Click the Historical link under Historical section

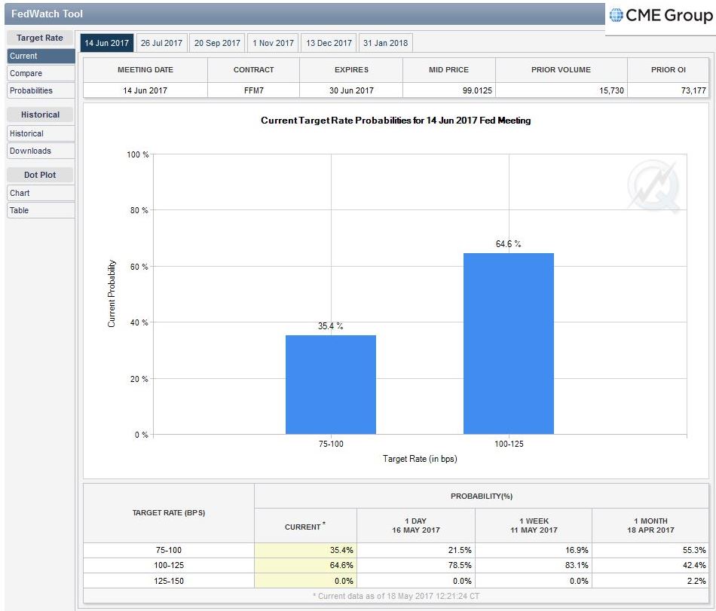(x=41, y=133)
